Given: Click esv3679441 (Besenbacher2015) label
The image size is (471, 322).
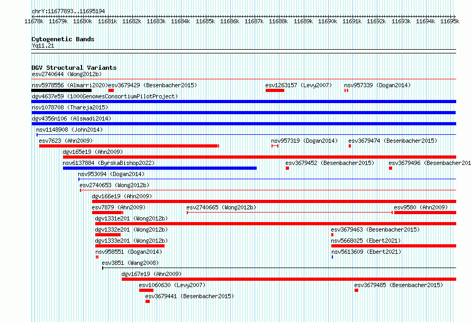Looking at the screenshot, I should 189,296.
